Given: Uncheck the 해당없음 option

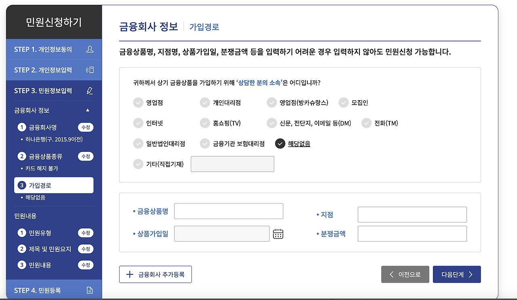Looking at the screenshot, I should [280, 143].
